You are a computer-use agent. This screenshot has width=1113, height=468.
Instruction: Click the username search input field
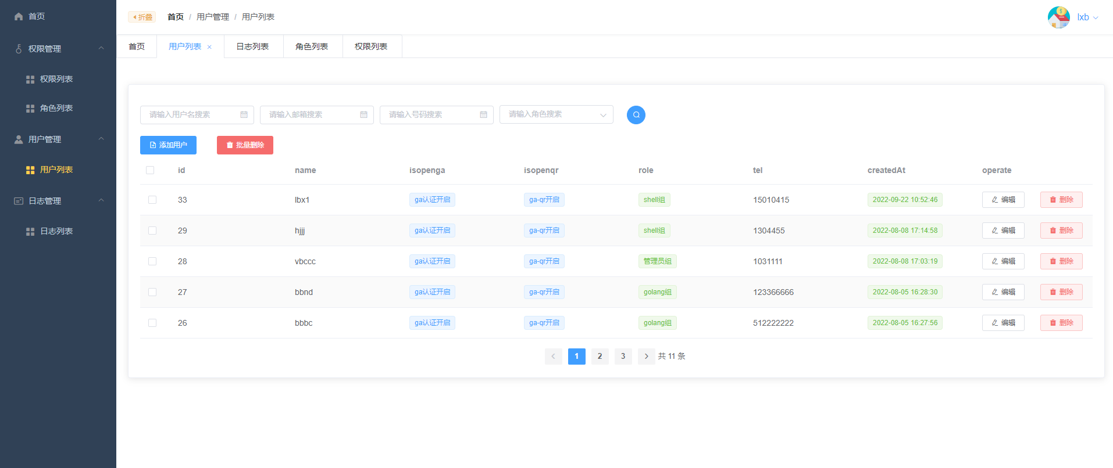point(197,115)
